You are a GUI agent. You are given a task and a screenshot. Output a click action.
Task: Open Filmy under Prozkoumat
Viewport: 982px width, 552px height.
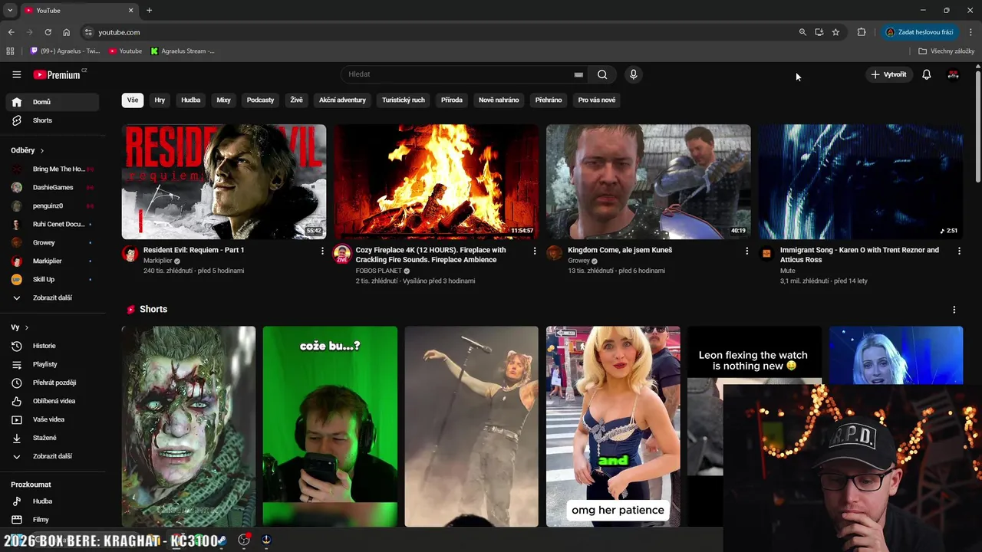pyautogui.click(x=53, y=520)
